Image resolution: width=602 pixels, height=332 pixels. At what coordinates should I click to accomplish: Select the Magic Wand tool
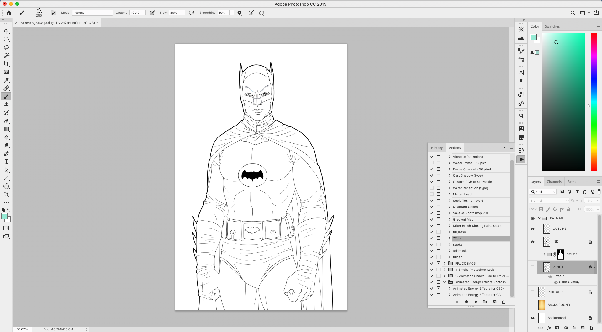tap(6, 56)
